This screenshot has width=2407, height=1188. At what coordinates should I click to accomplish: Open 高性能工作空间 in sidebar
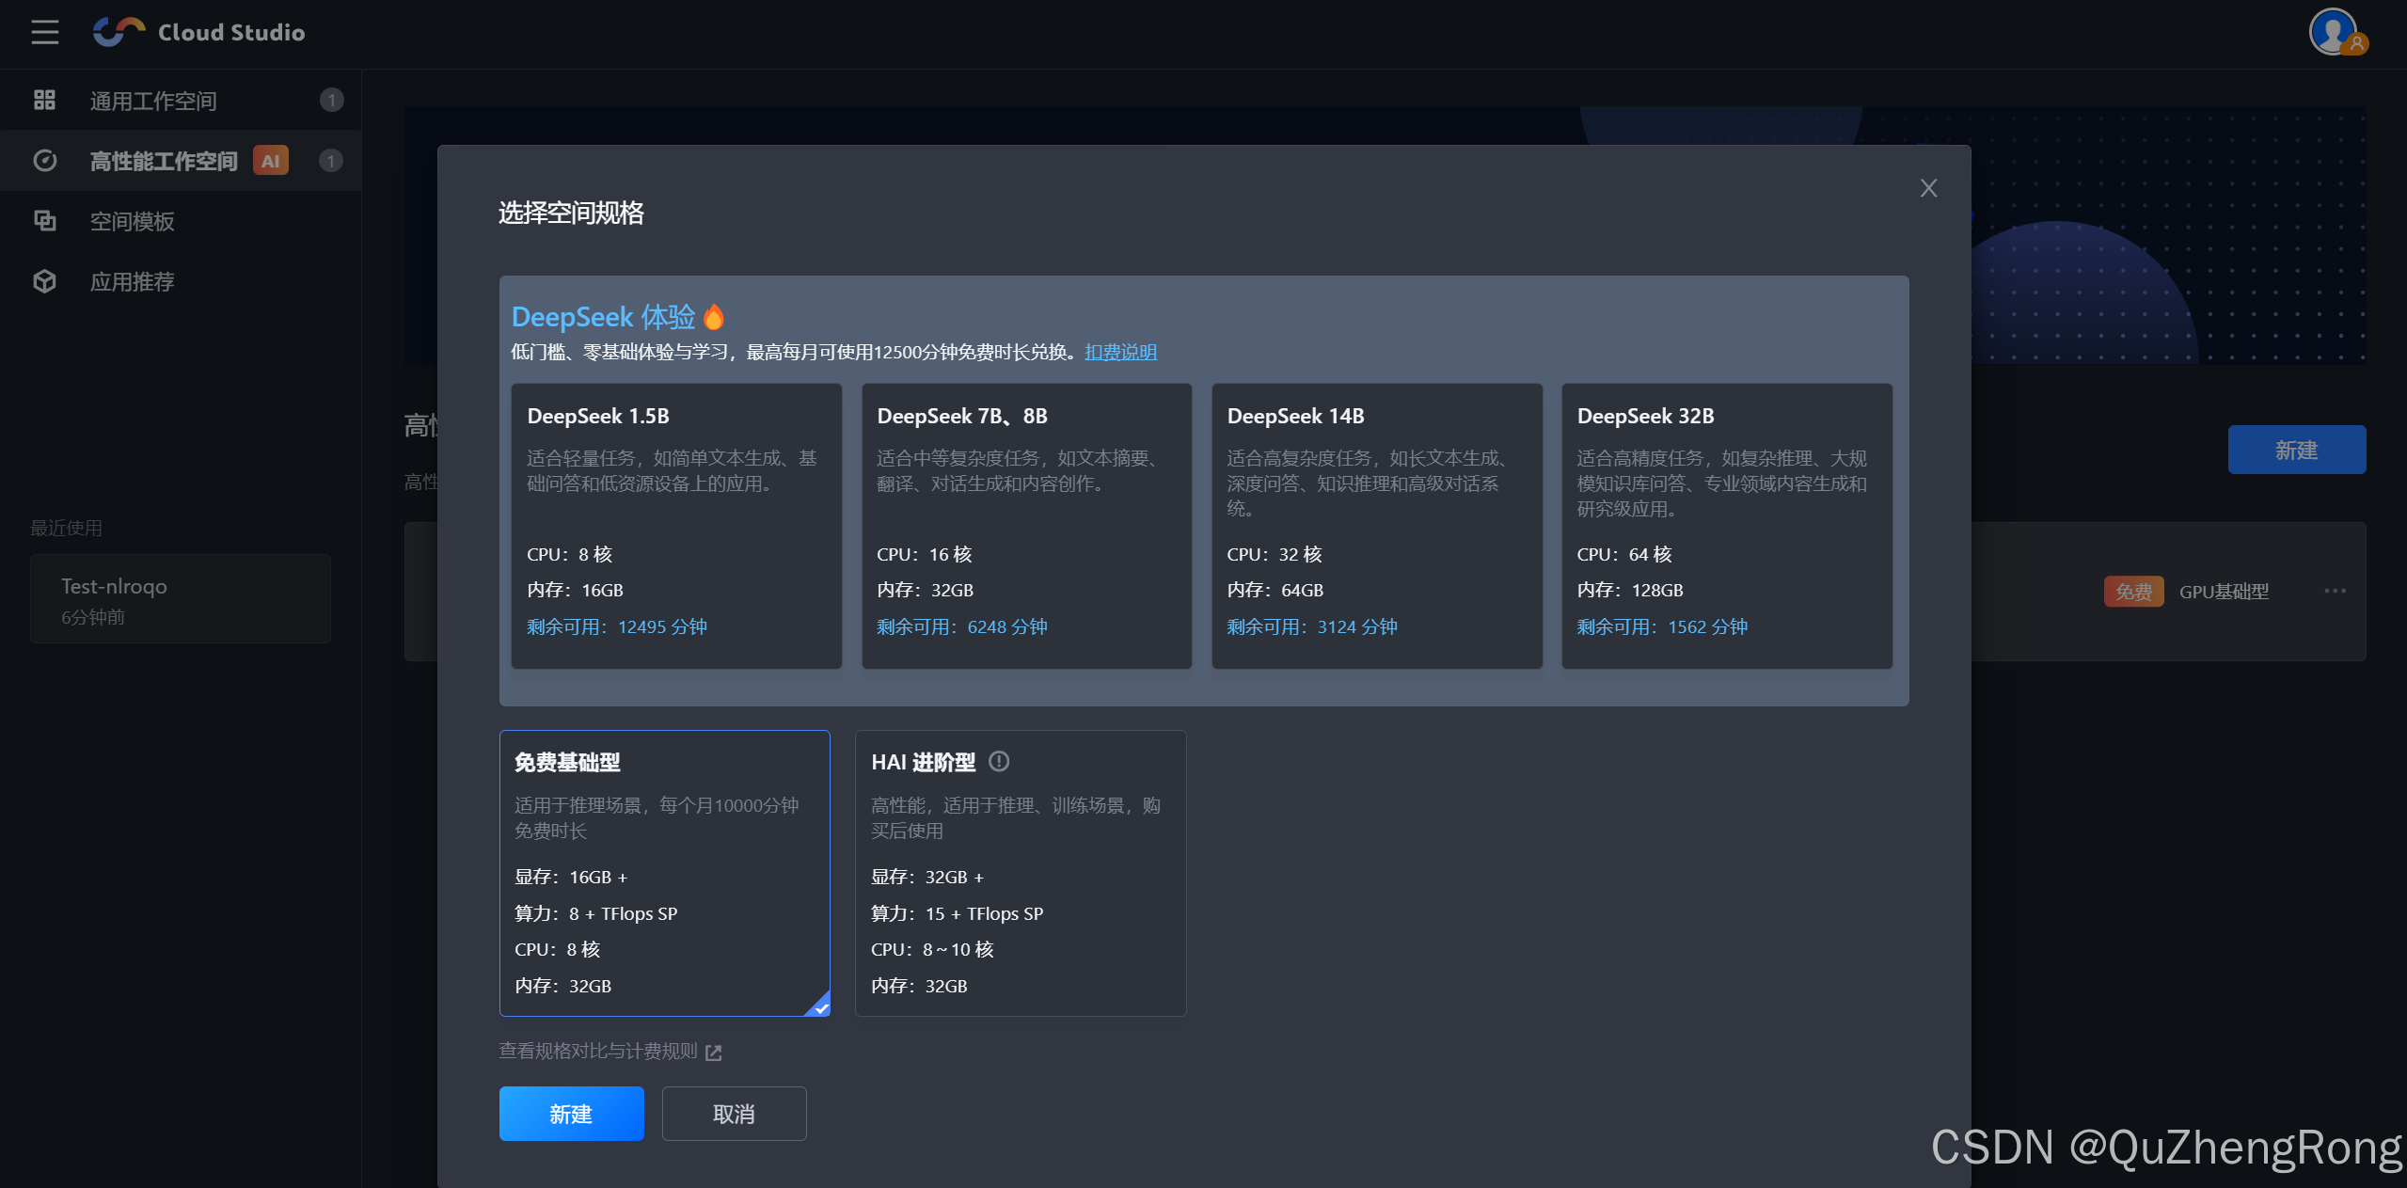click(164, 161)
